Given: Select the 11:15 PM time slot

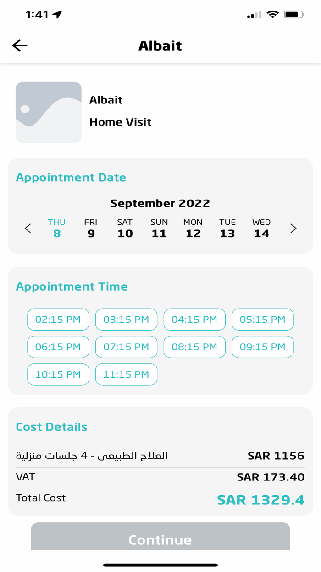Looking at the screenshot, I should tap(126, 375).
